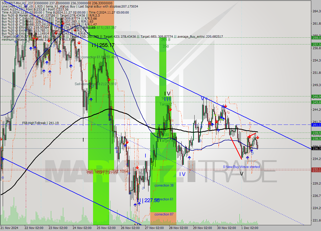The image size is (321, 231).
Task: Click the 229.2 price axis value
Action: [316, 184]
